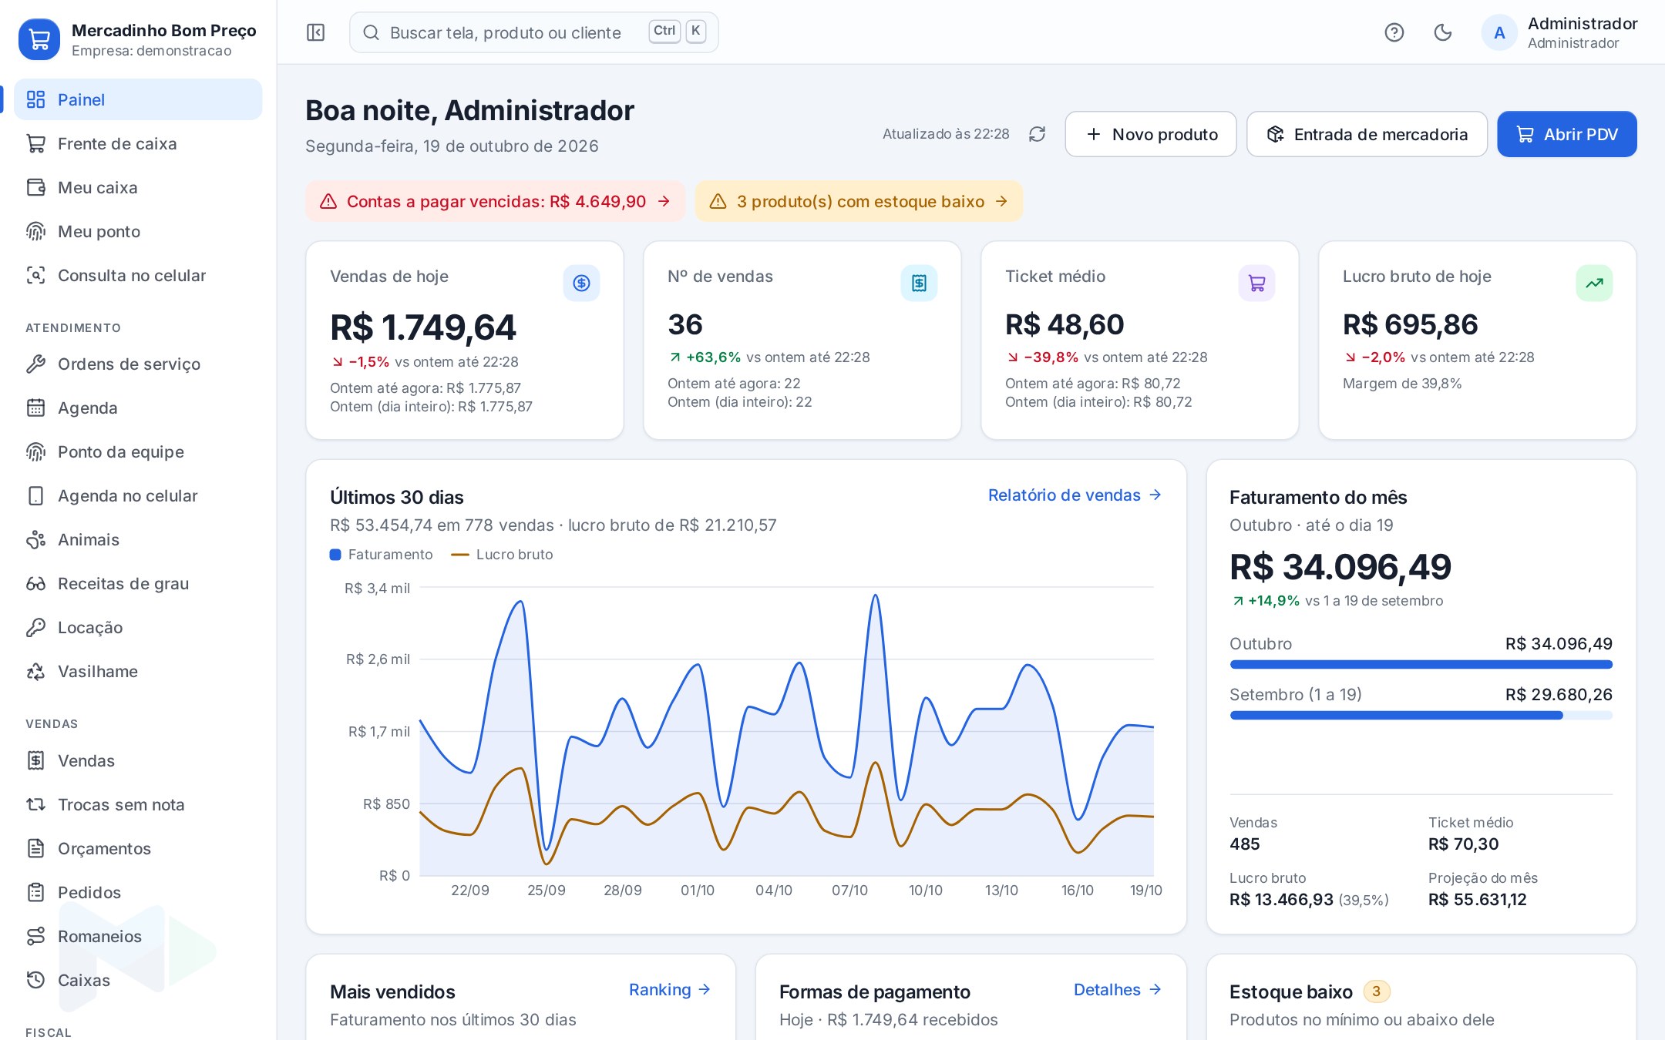Open Vasilhame in the sidebar
This screenshot has width=1665, height=1040.
(138, 671)
